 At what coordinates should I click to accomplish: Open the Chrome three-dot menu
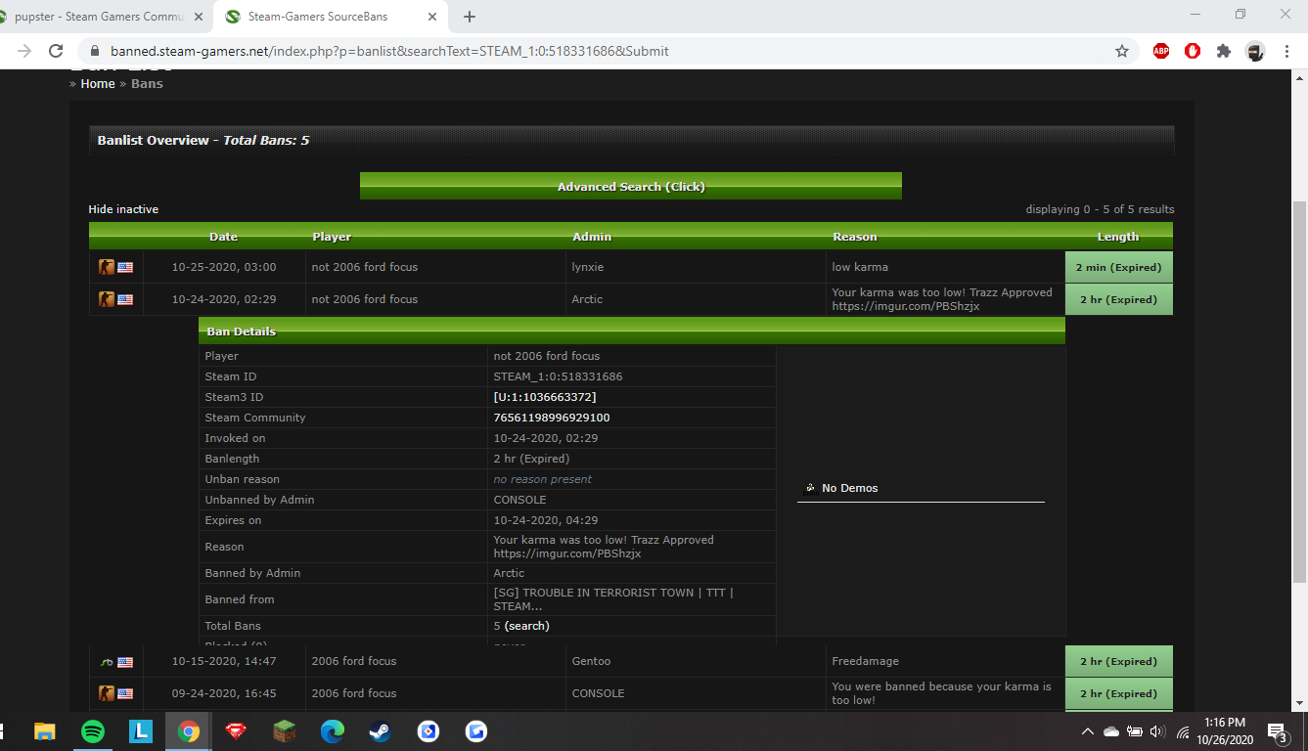[1286, 51]
